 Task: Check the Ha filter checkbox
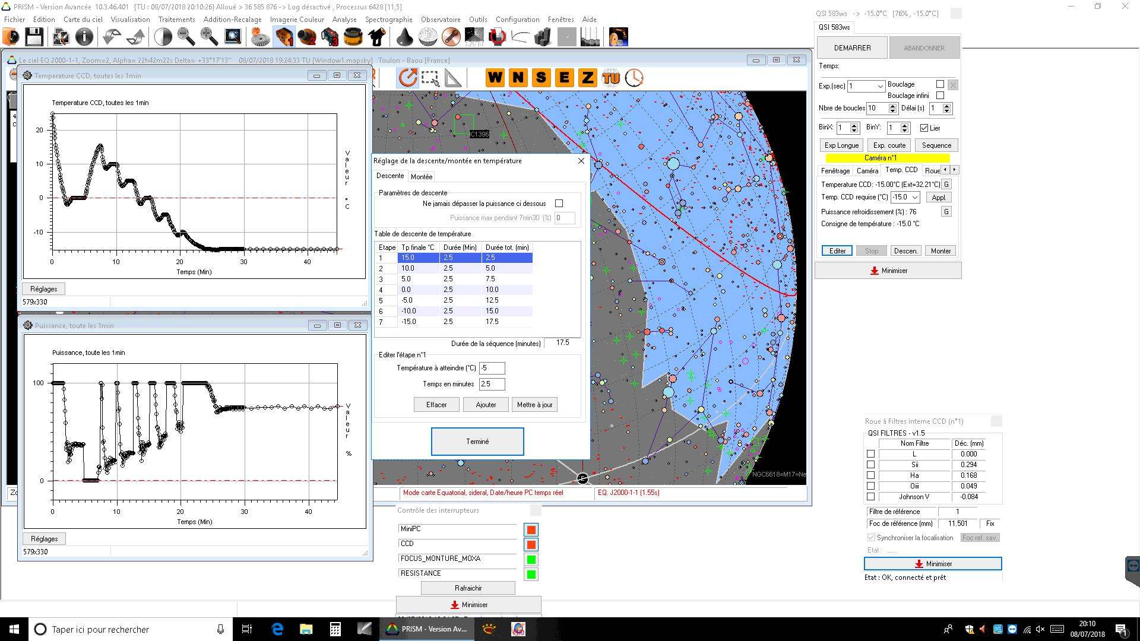pyautogui.click(x=870, y=475)
